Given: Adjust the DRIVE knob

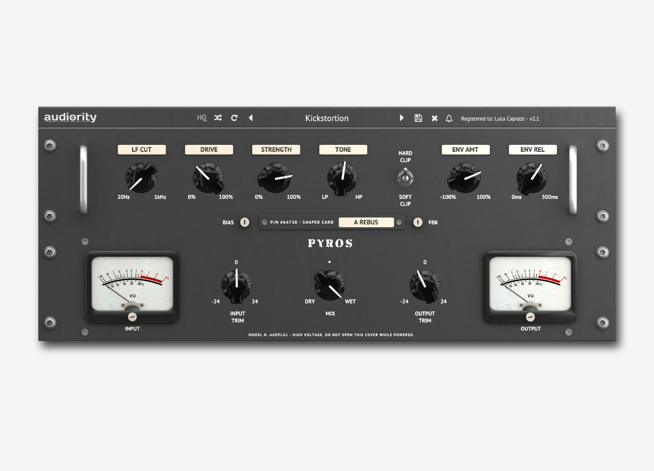Looking at the screenshot, I should tap(208, 178).
